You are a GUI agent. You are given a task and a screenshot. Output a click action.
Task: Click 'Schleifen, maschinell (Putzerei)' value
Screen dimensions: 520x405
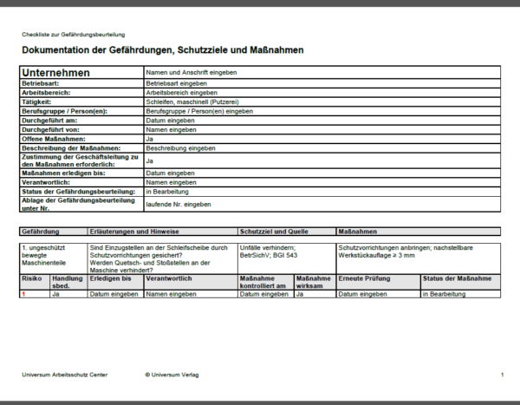[192, 102]
